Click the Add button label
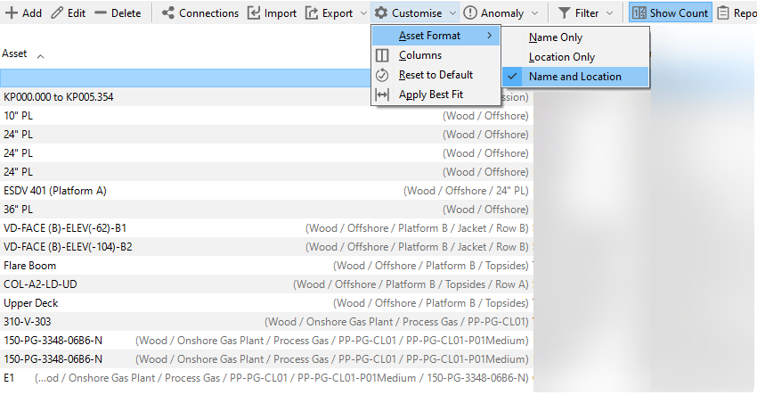The image size is (757, 395). click(x=32, y=13)
